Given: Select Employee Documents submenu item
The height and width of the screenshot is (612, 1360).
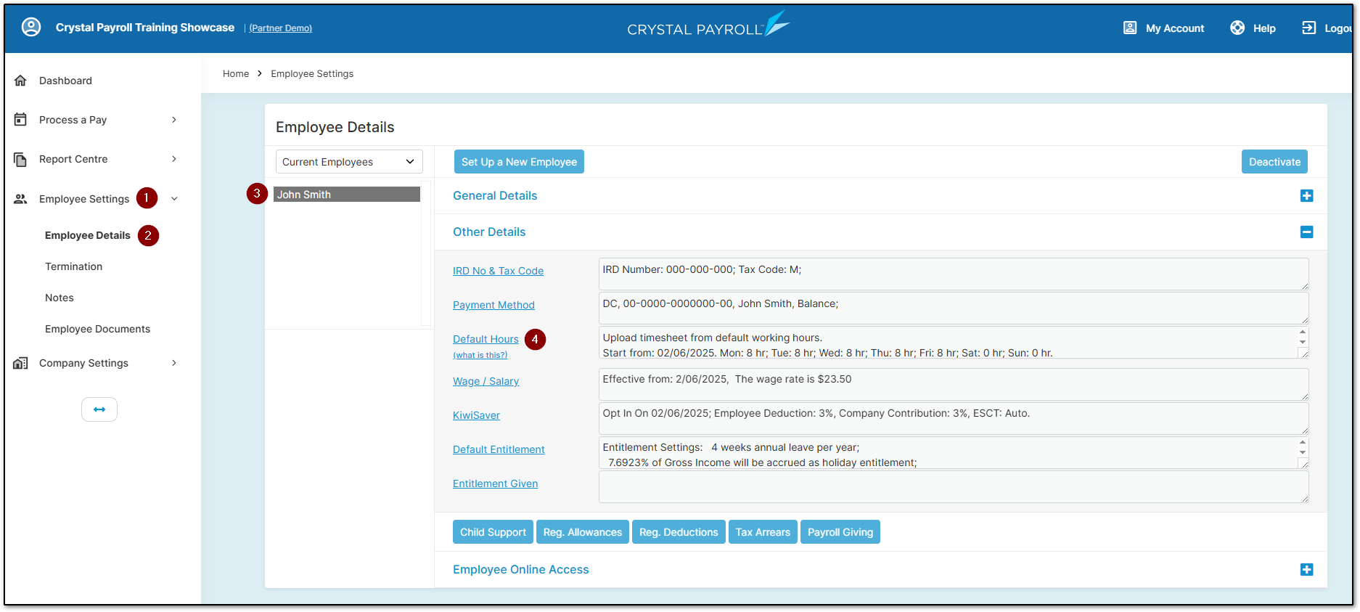Looking at the screenshot, I should pos(97,329).
